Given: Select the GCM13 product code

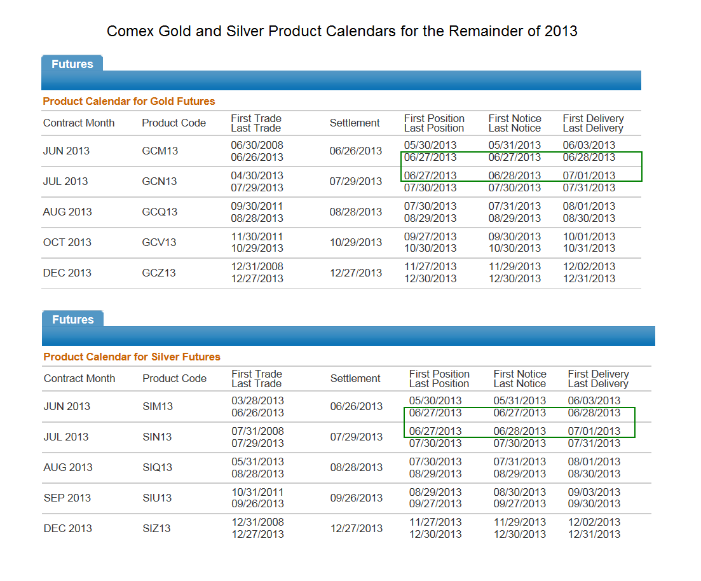Looking at the screenshot, I should pyautogui.click(x=160, y=151).
